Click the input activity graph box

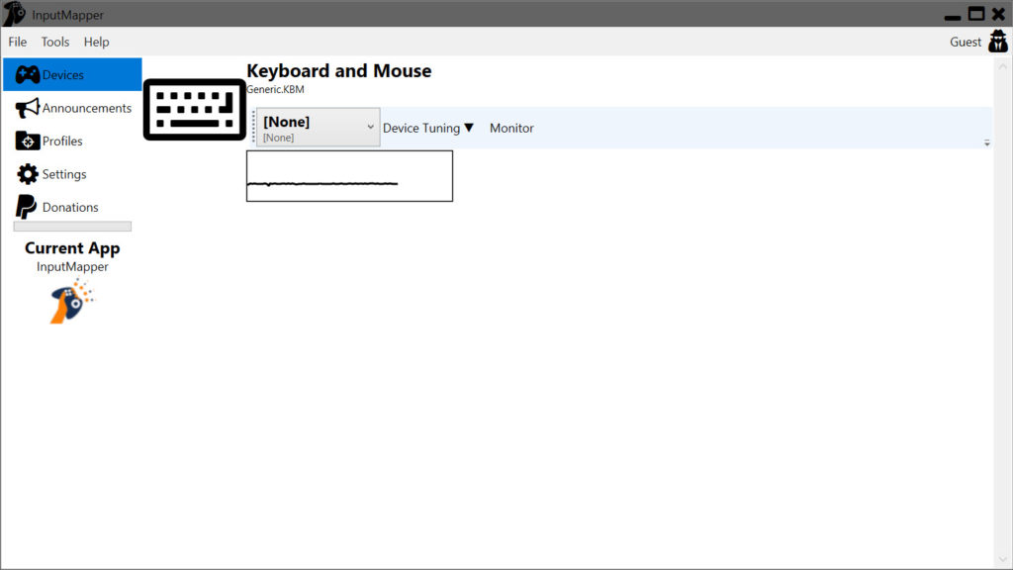click(349, 176)
